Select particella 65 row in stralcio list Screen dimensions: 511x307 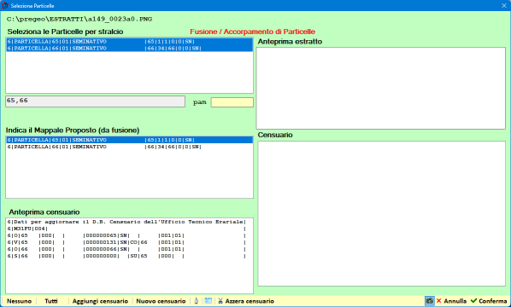pos(129,41)
